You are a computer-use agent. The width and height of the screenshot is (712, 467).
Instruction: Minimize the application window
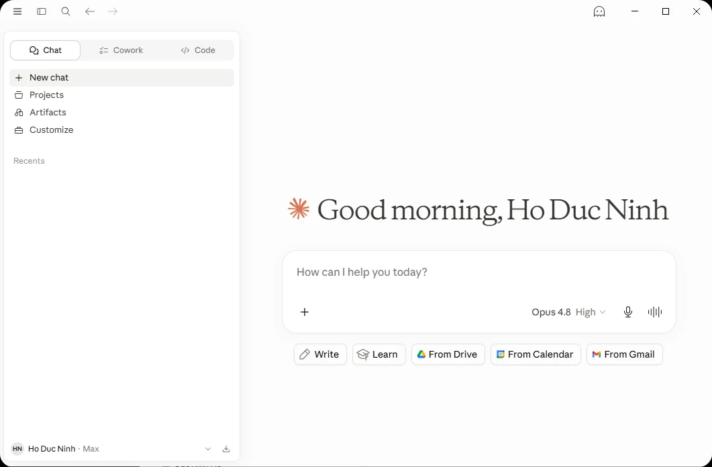pyautogui.click(x=635, y=11)
